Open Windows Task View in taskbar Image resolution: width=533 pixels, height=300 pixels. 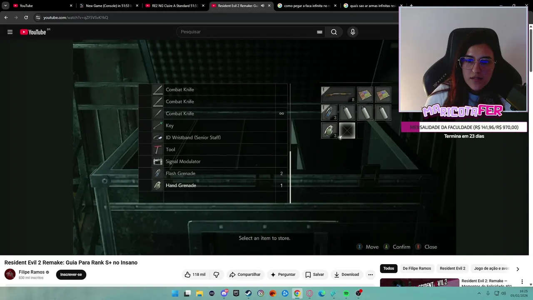tap(187, 293)
